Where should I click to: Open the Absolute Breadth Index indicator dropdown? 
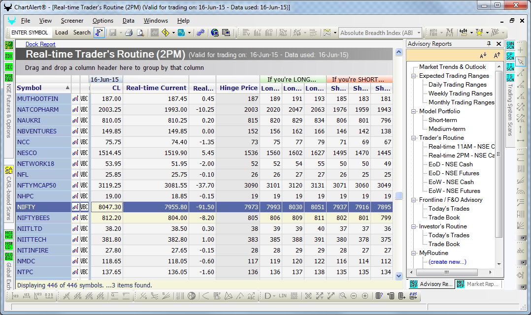pos(419,33)
